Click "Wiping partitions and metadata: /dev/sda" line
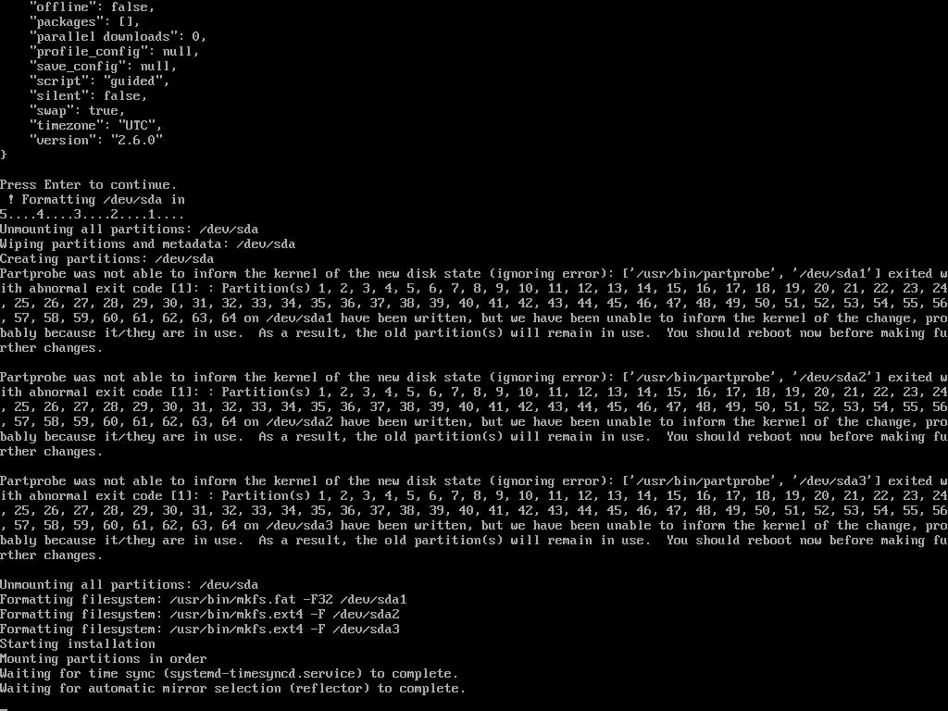948x711 pixels. 147,243
